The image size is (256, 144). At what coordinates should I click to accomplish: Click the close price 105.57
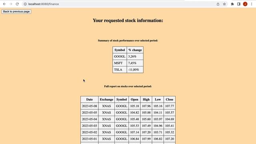pyautogui.click(x=170, y=113)
